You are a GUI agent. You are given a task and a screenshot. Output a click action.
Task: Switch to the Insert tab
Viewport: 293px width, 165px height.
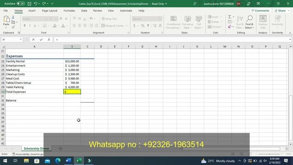tap(32, 11)
